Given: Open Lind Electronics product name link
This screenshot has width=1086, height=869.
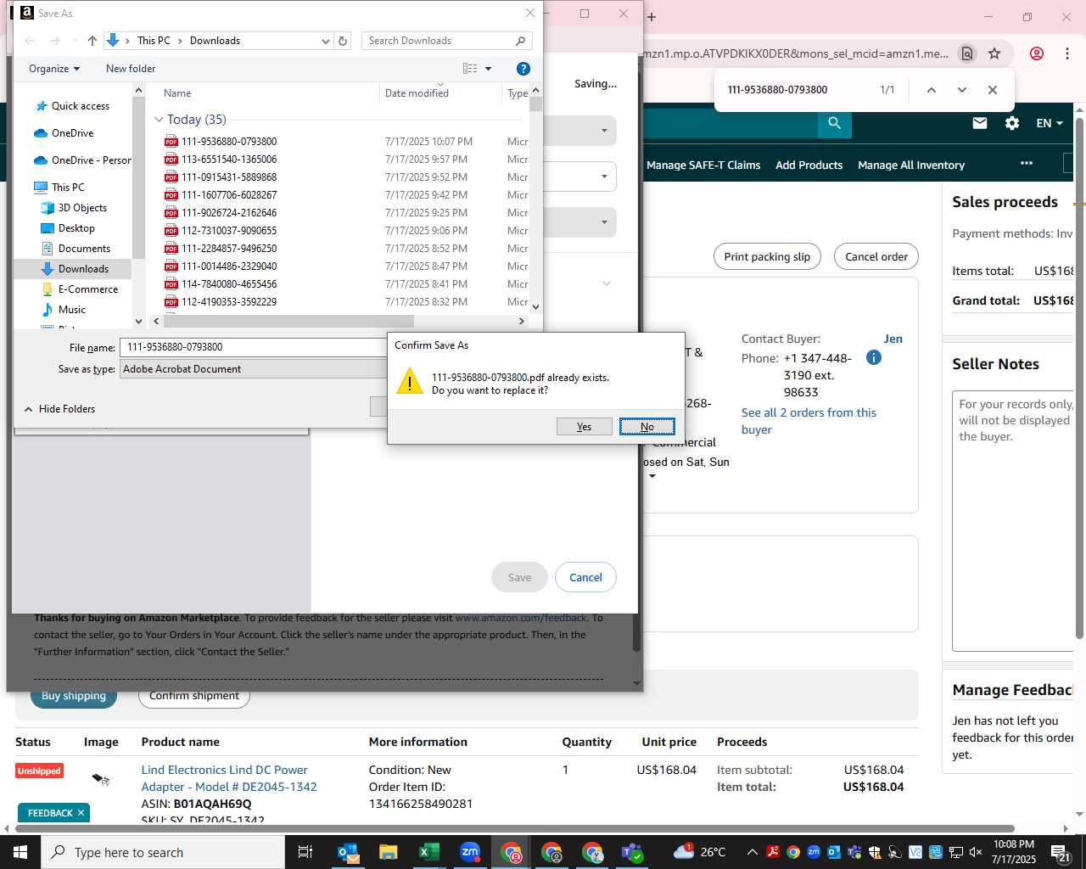Looking at the screenshot, I should tap(229, 778).
